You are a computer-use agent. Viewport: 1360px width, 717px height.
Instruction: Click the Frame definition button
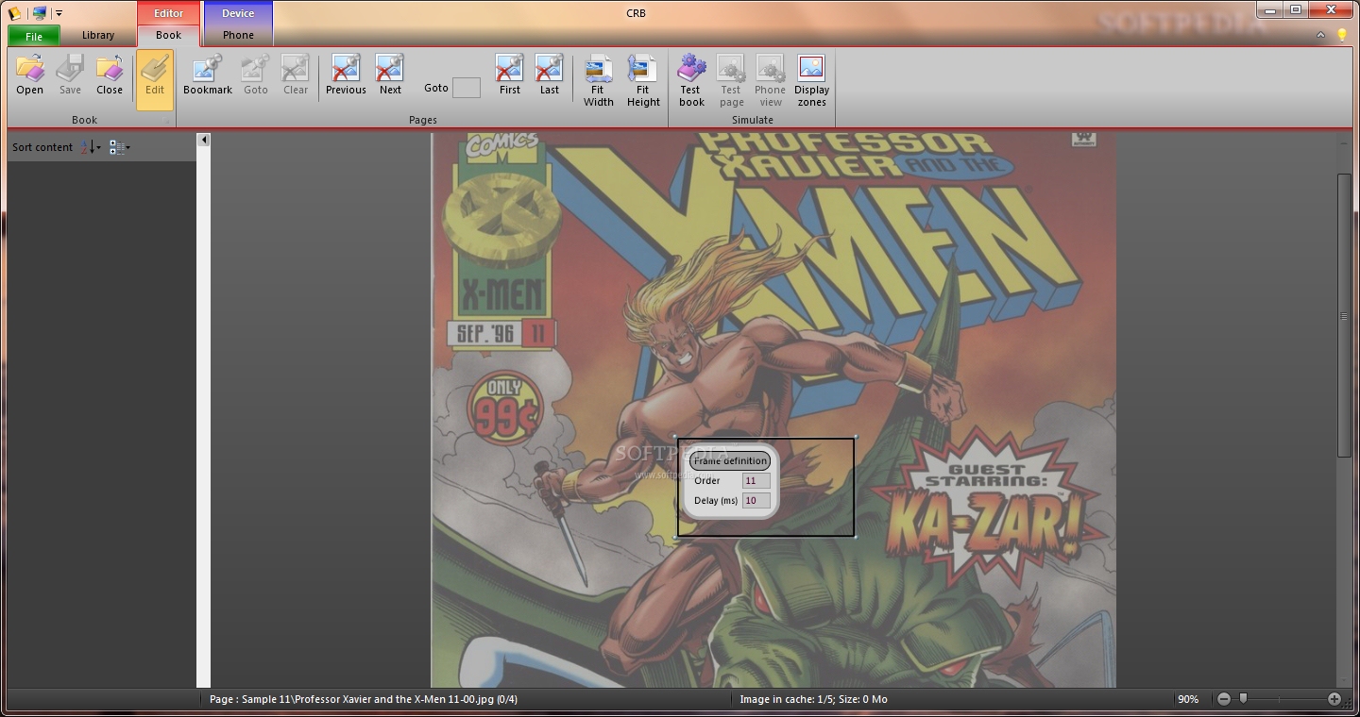tap(730, 460)
